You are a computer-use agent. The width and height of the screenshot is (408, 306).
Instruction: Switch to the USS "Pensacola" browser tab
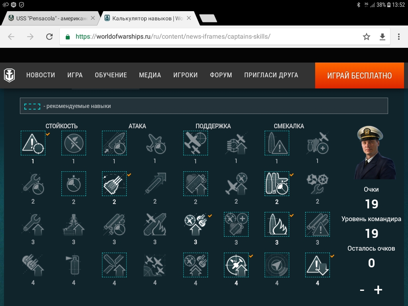click(x=50, y=18)
